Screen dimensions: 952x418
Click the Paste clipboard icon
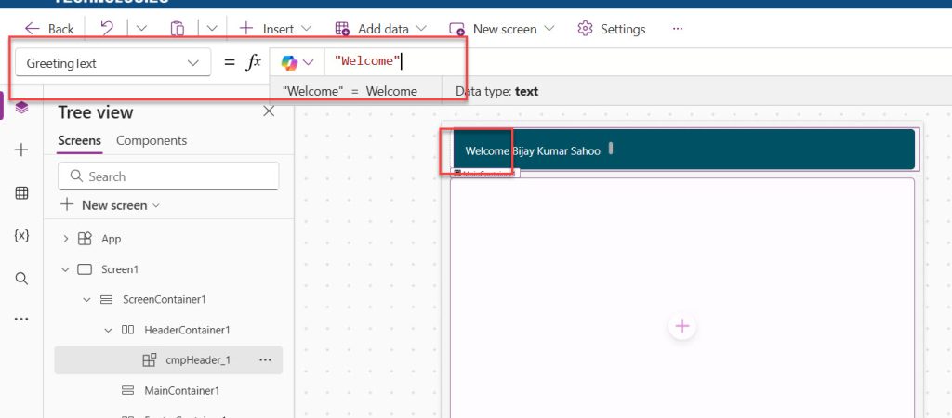click(x=178, y=29)
